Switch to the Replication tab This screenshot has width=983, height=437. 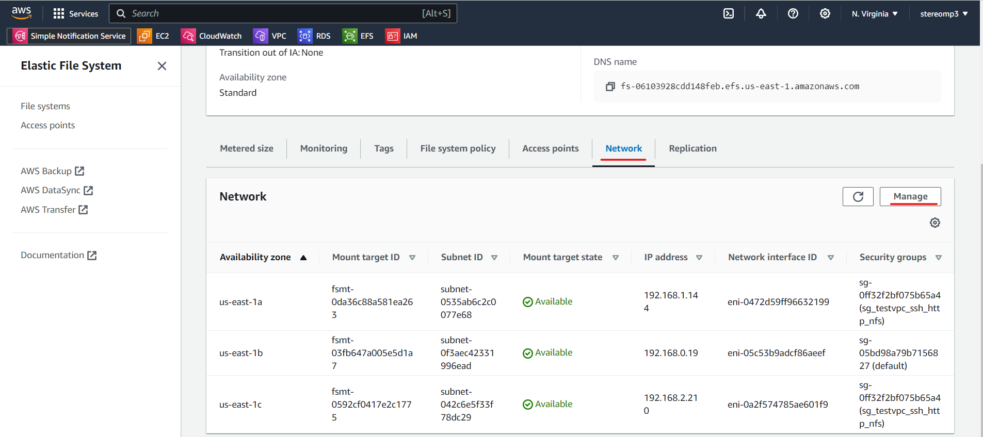[692, 148]
